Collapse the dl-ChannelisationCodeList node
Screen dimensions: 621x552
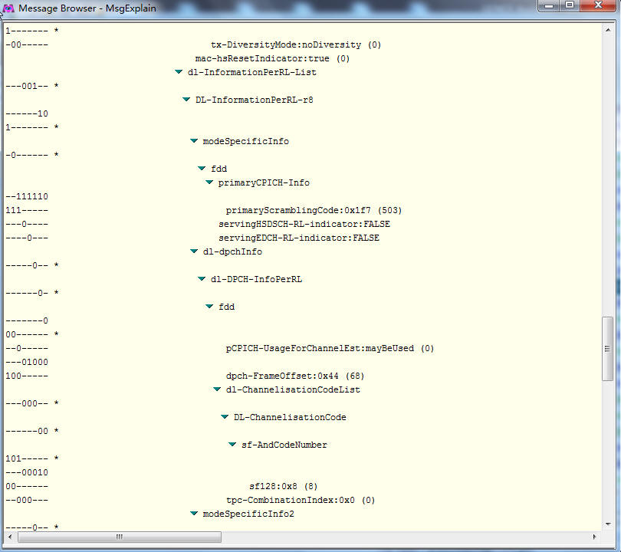coord(217,389)
